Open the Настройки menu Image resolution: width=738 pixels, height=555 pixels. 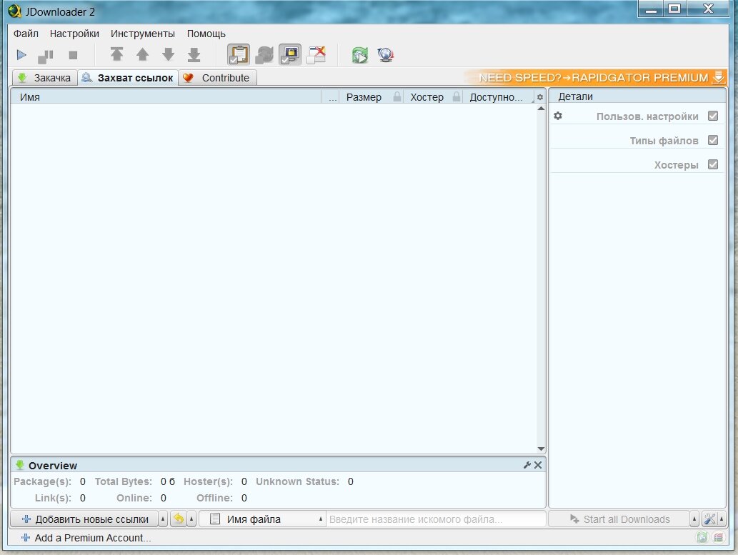tap(74, 34)
